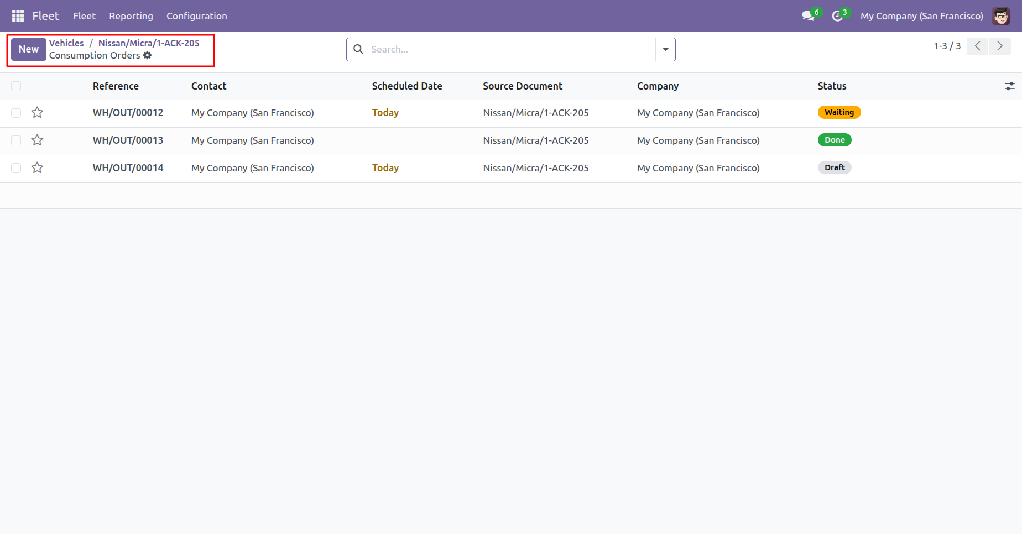Create a New consumption order

[29, 49]
